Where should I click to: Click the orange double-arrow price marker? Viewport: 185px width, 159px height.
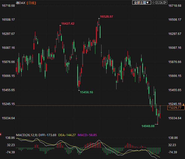(x=184, y=105)
